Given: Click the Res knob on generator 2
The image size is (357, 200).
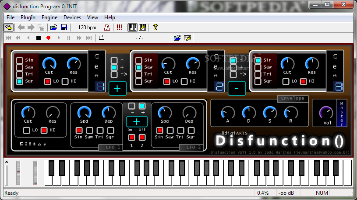Looking at the screenshot, I should coord(193,64).
